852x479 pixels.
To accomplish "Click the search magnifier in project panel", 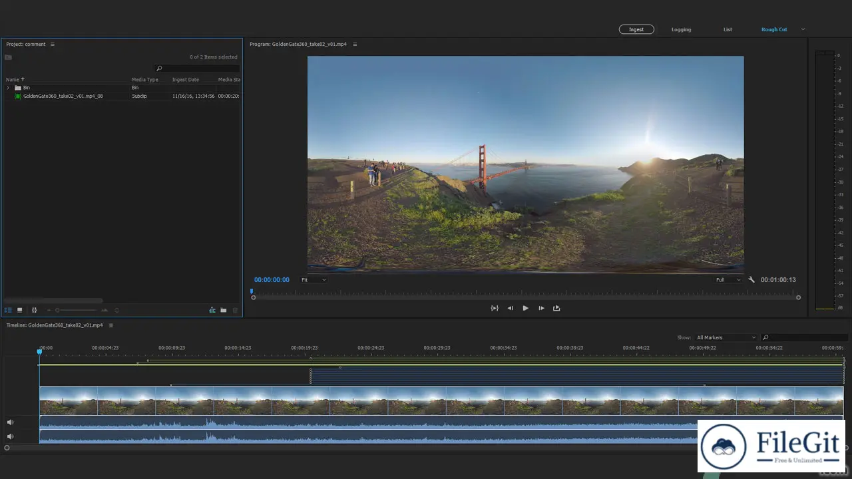I will point(159,69).
